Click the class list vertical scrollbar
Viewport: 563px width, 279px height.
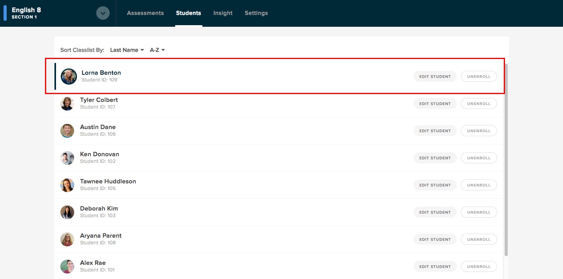pyautogui.click(x=506, y=160)
